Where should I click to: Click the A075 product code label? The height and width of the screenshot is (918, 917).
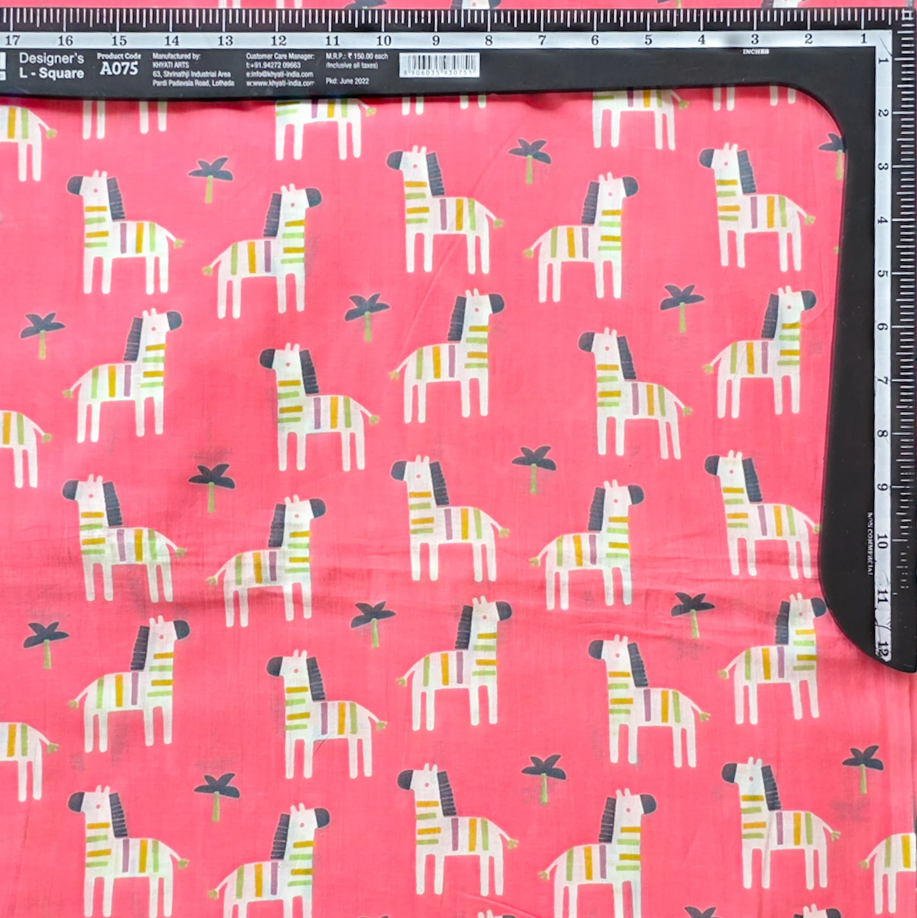pos(119,69)
